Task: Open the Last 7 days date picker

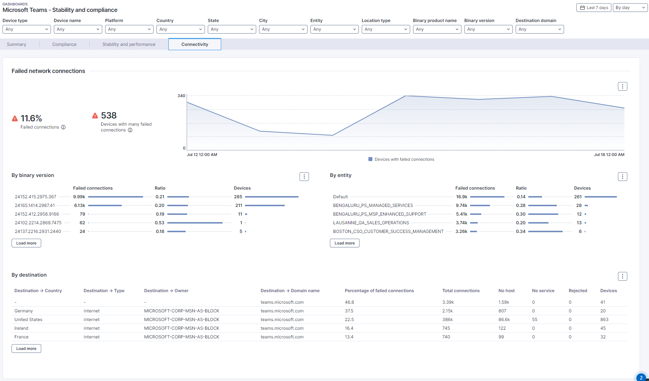Action: [594, 8]
